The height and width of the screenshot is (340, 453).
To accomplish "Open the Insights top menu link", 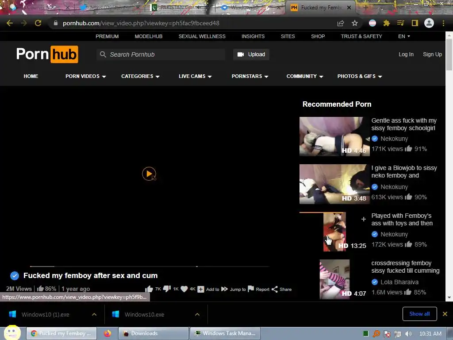I will click(253, 36).
